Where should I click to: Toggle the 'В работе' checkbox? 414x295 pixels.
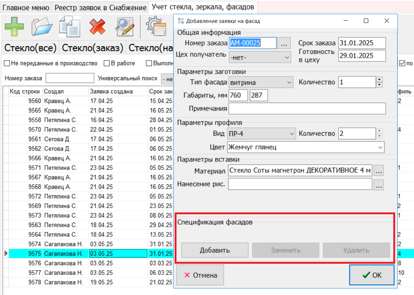pyautogui.click(x=107, y=63)
